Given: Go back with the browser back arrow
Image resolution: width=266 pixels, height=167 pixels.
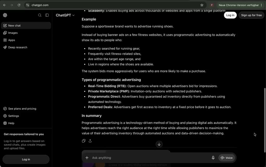Looking at the screenshot, I should [x=4, y=5].
